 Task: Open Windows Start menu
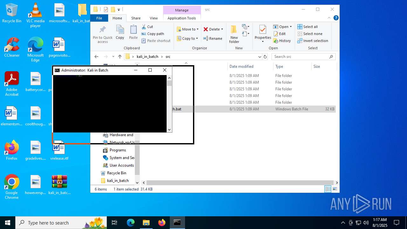pos(8,223)
